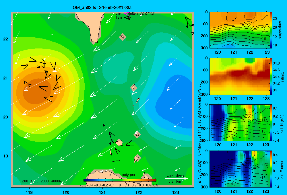
Task: Click the longitude 119 axis label on main map
Action: pos(30,192)
